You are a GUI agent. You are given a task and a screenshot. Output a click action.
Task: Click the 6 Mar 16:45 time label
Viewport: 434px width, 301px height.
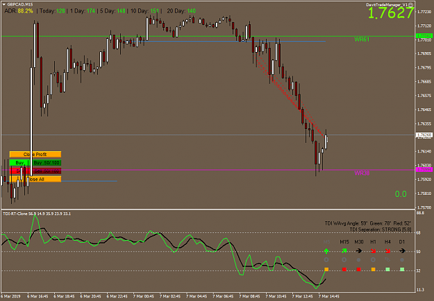pos(37,296)
